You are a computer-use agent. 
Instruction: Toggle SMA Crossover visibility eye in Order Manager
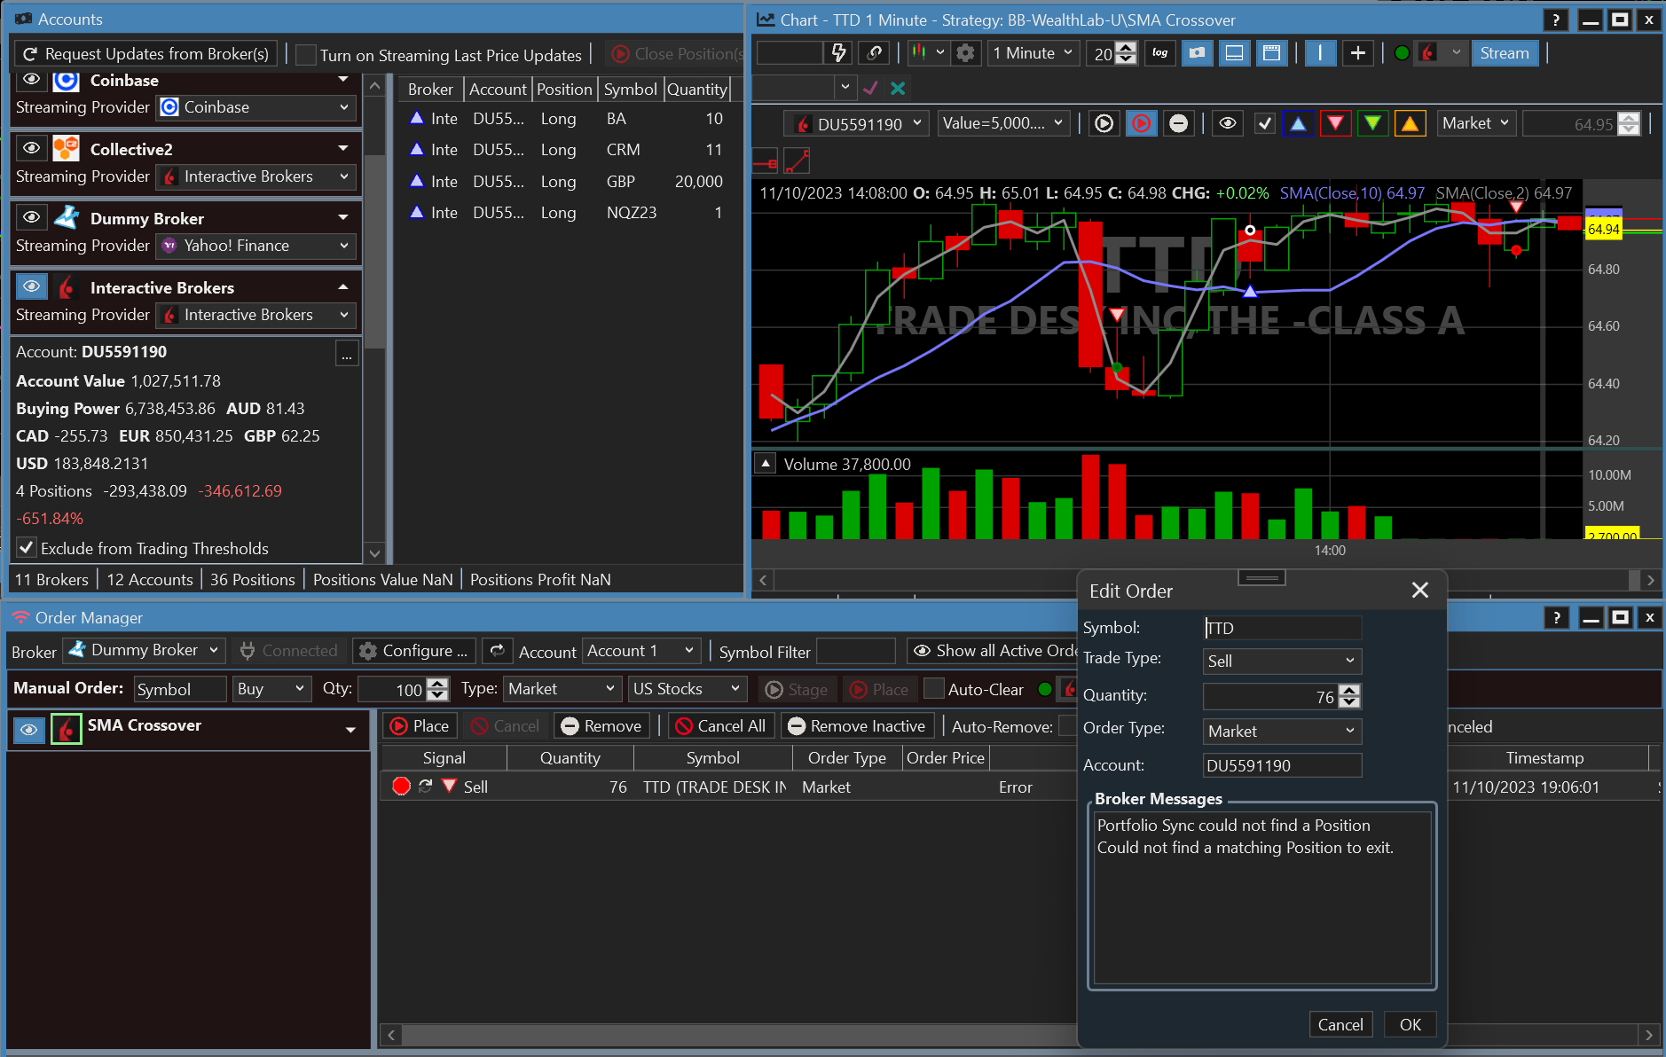(29, 729)
